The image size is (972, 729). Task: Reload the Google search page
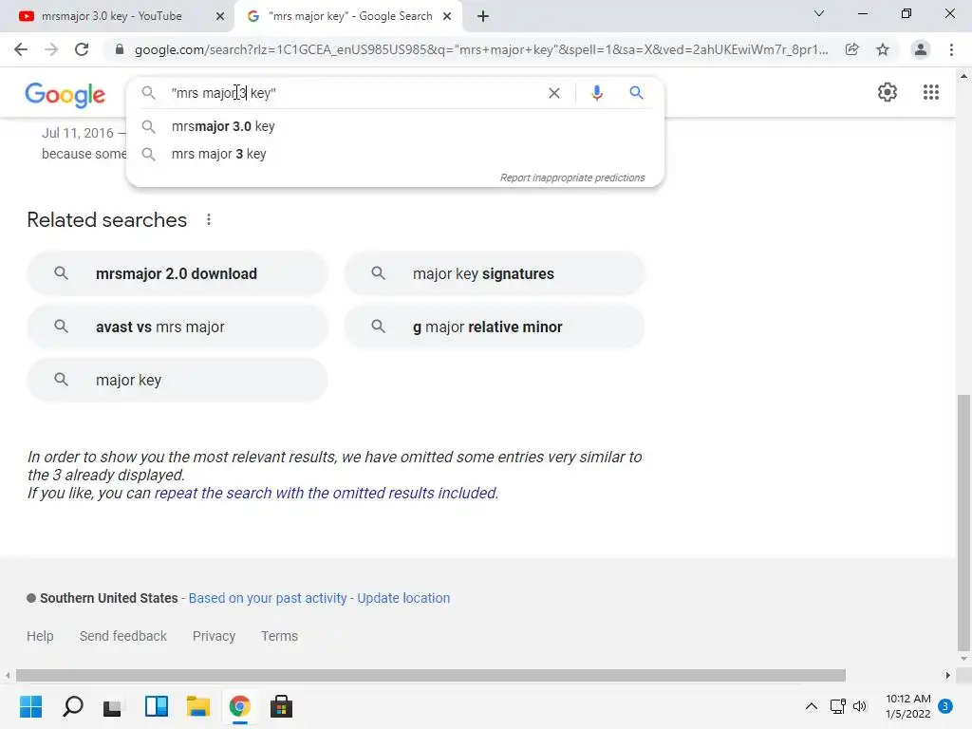82,49
